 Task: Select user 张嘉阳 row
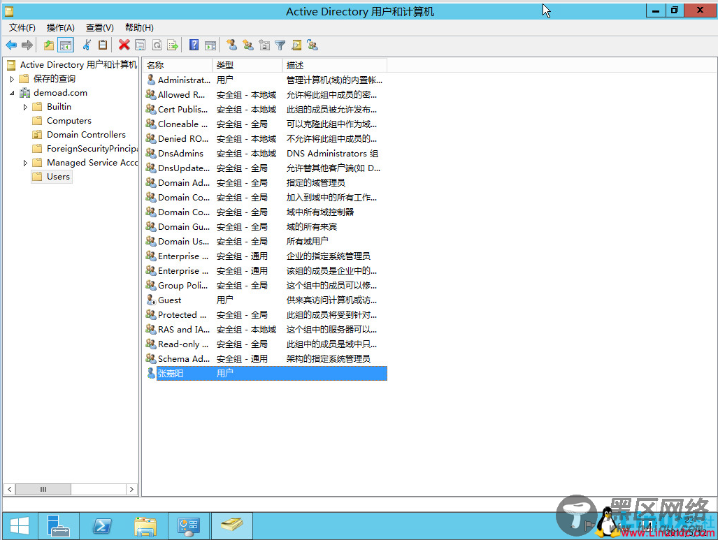pyautogui.click(x=265, y=374)
